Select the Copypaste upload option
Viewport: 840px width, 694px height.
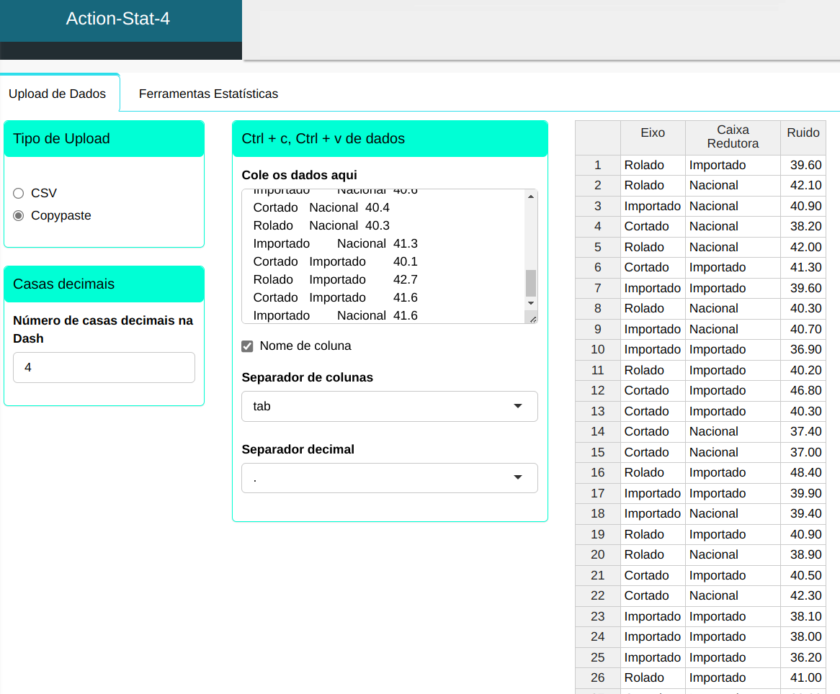click(x=19, y=215)
